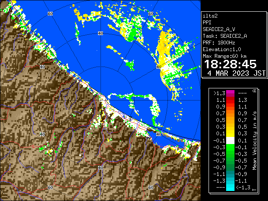Screen dimensions: 268x201
Task: Click the '60' range ring label at the map's lower left
Action: [x=50, y=188]
